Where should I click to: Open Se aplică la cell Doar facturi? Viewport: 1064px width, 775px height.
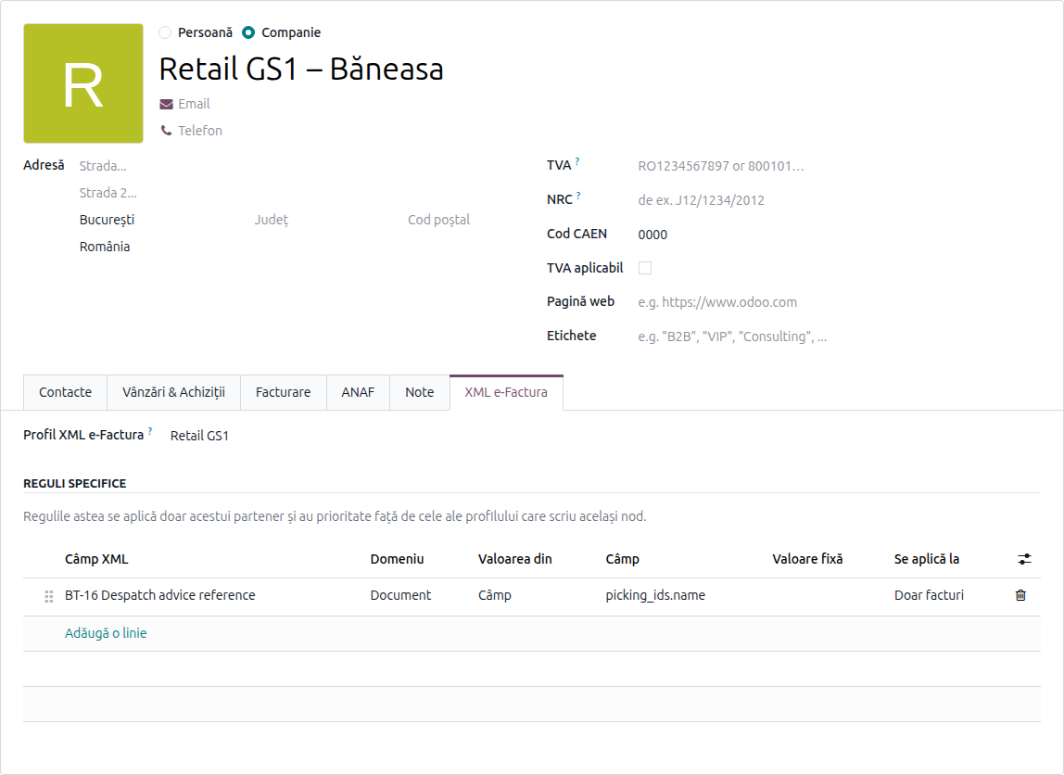click(929, 595)
